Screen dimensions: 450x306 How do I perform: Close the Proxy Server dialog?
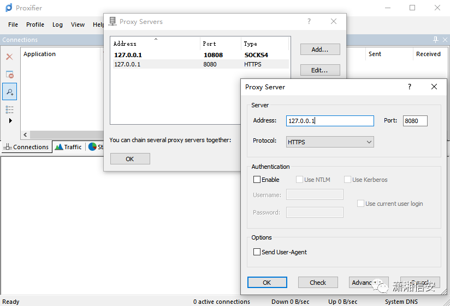click(x=434, y=87)
